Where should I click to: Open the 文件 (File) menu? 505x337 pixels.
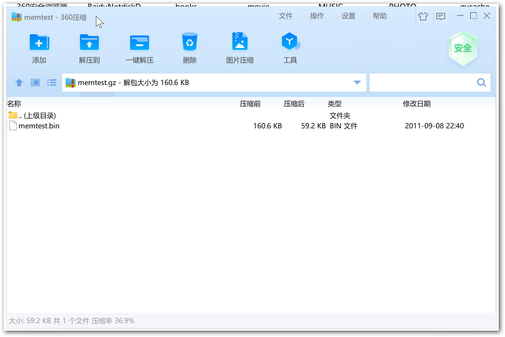(x=285, y=16)
